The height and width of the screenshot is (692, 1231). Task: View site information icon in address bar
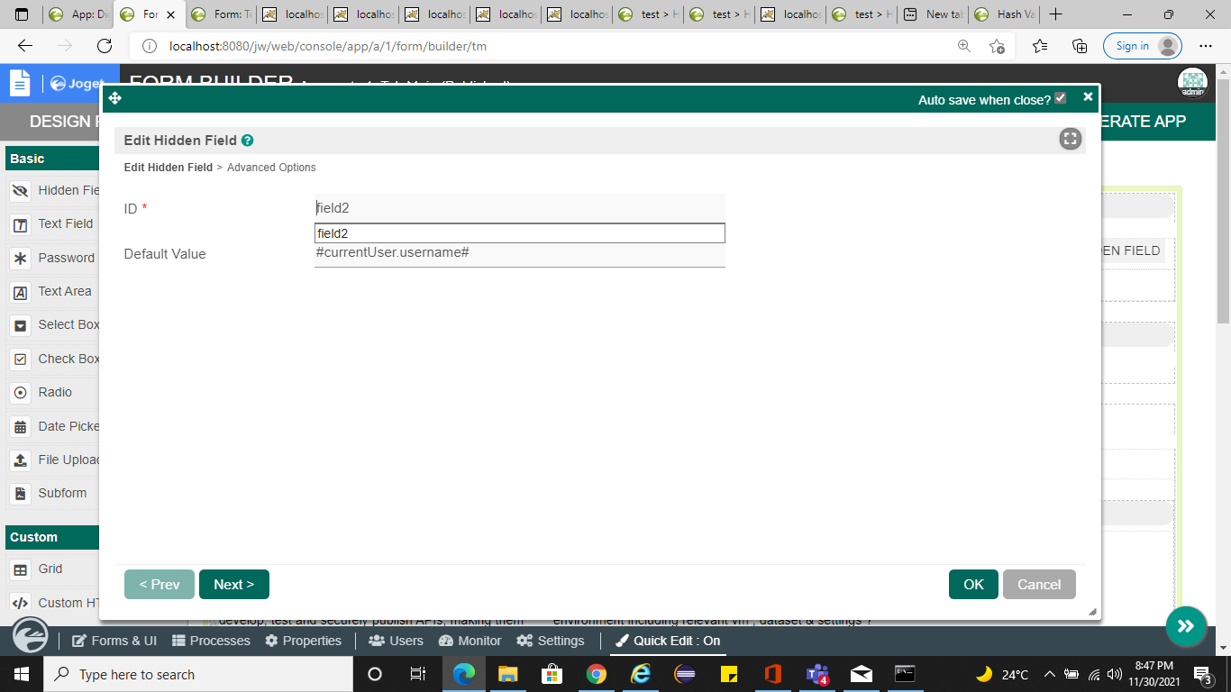[150, 46]
